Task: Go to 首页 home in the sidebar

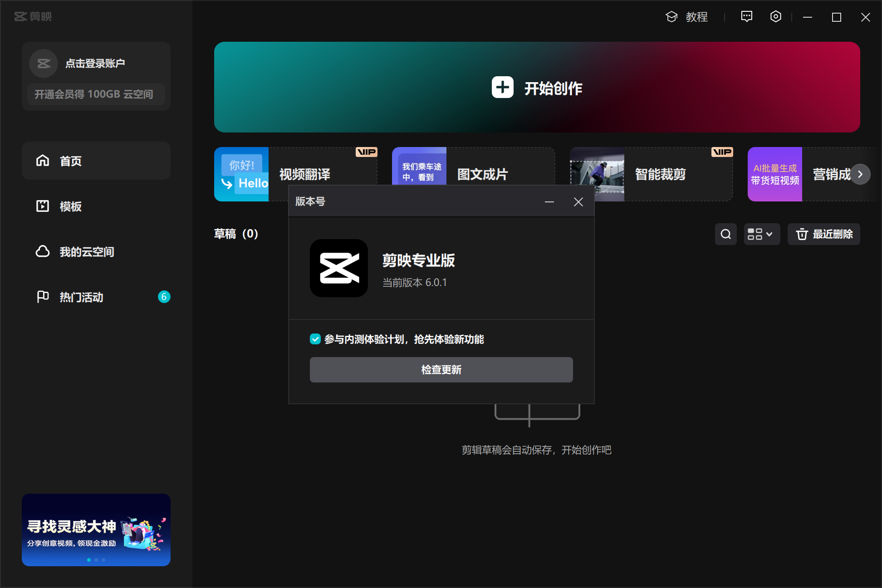Action: tap(96, 161)
